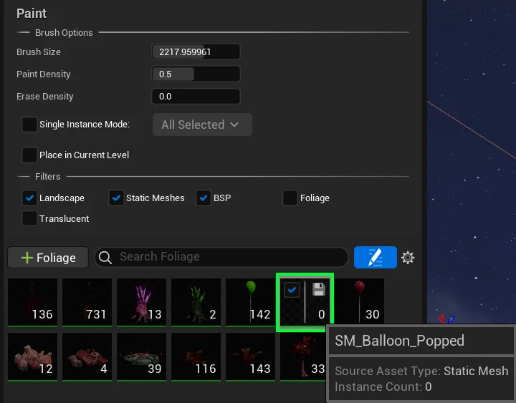
Task: Click the Paint Density value slider
Action: coord(196,74)
